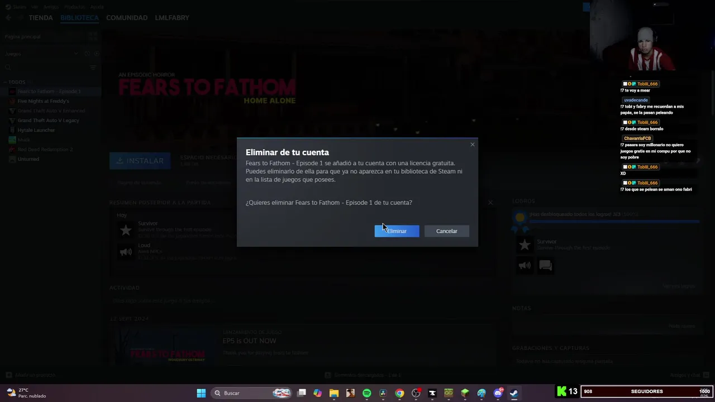Open OBS Studio from the taskbar
This screenshot has height=402, width=715.
416,393
